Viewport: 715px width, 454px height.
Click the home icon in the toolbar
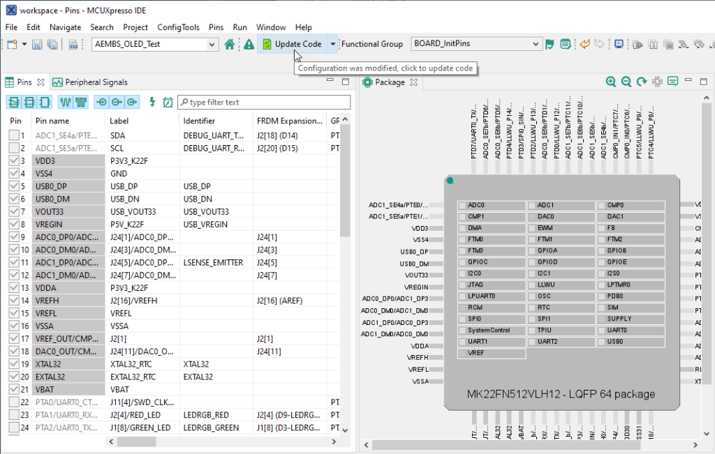[x=230, y=44]
